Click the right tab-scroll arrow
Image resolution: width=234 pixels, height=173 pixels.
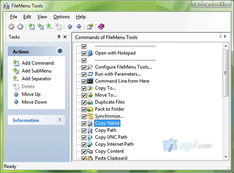(x=225, y=36)
